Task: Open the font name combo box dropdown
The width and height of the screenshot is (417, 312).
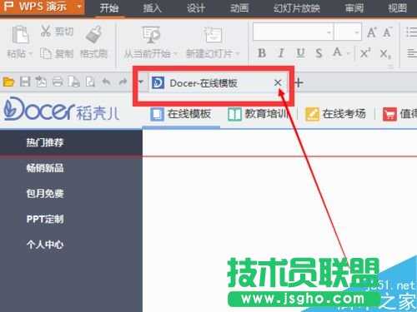Action: pyautogui.click(x=329, y=32)
